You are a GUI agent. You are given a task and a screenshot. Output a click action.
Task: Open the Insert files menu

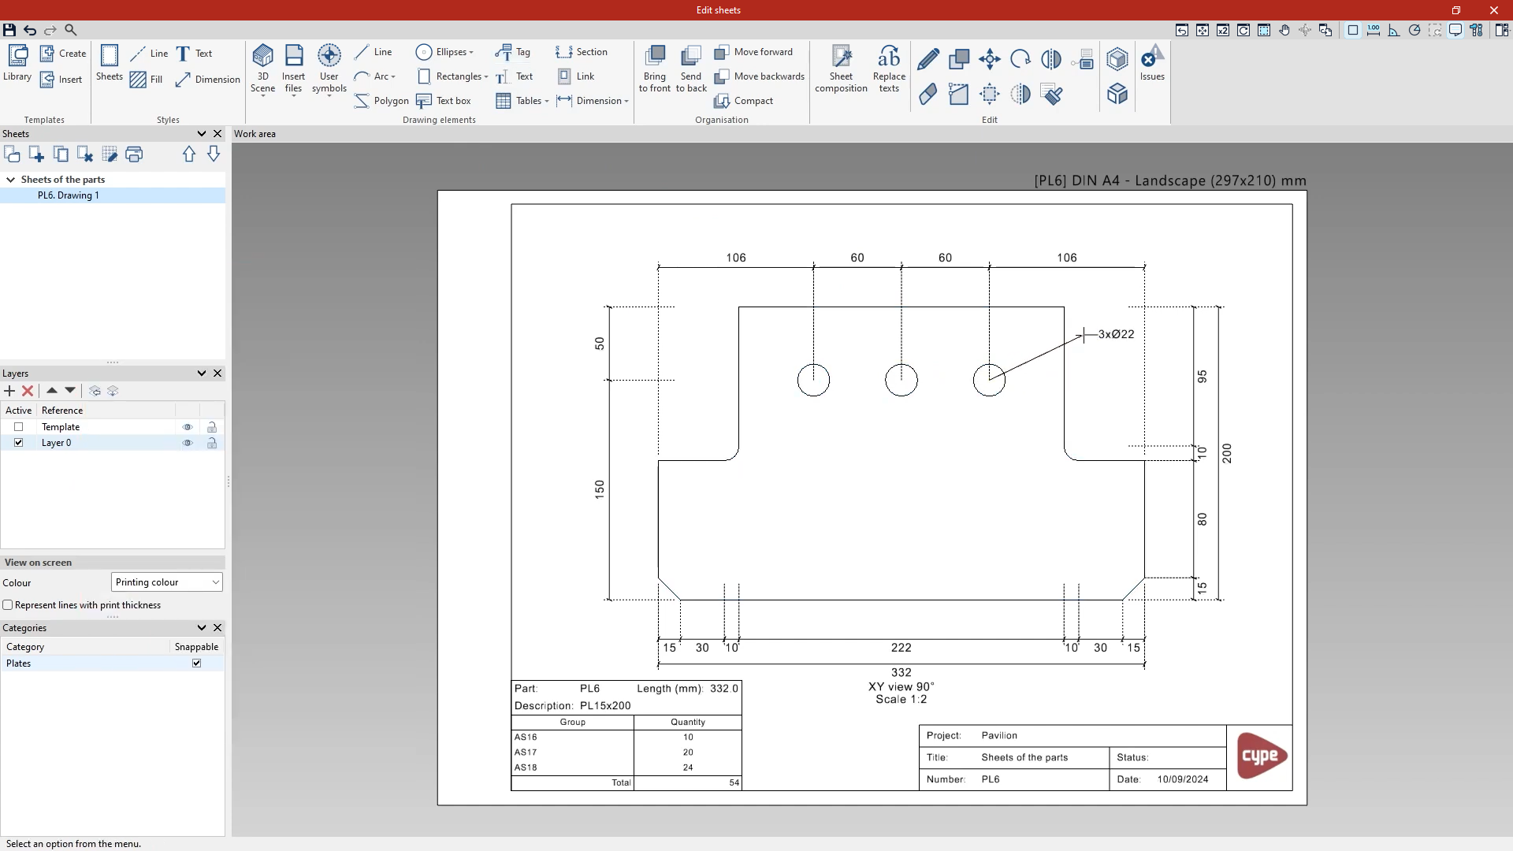[x=293, y=69]
